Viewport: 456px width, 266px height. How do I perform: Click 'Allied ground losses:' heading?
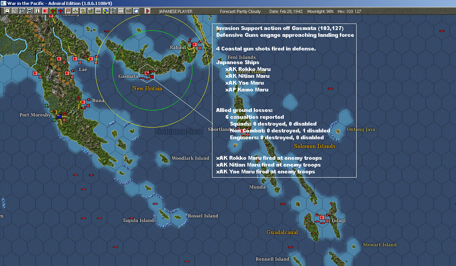244,110
